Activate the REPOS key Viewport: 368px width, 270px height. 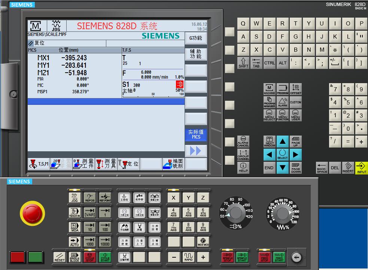point(89,197)
